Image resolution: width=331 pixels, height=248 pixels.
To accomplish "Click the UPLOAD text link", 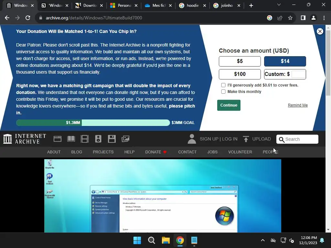I will pos(261,139).
